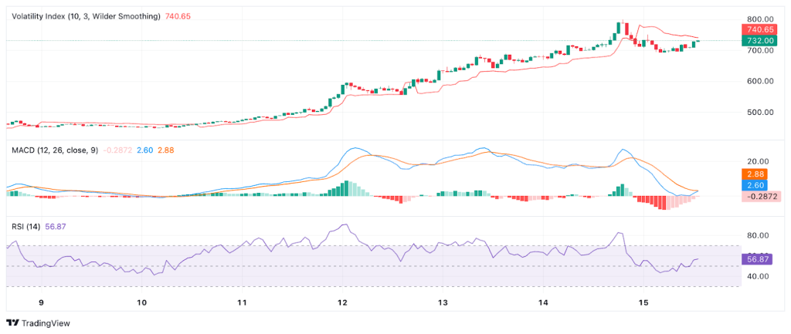
Task: Click the date label 12 on the time axis
Action: 342,302
